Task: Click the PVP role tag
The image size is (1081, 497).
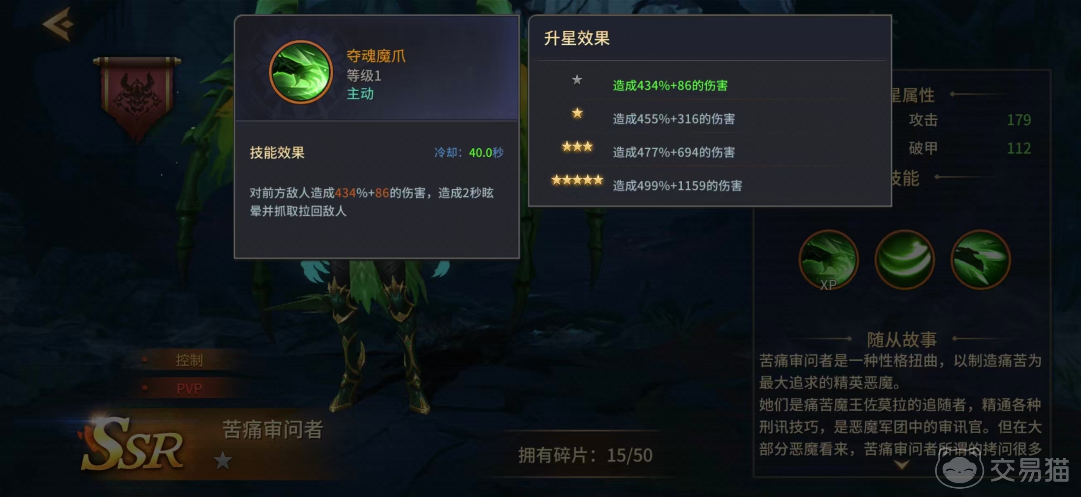Action: point(189,388)
